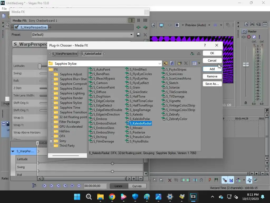Select the Sapphire Distort folder
Screen dimensions: 270x203
click(x=71, y=89)
